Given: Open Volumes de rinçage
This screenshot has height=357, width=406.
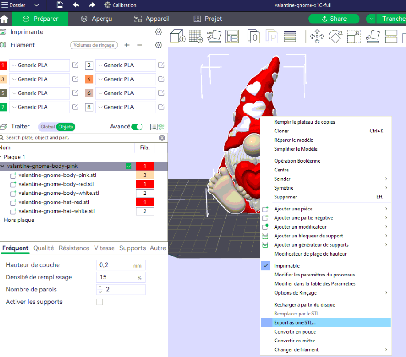Looking at the screenshot, I should tap(94, 45).
